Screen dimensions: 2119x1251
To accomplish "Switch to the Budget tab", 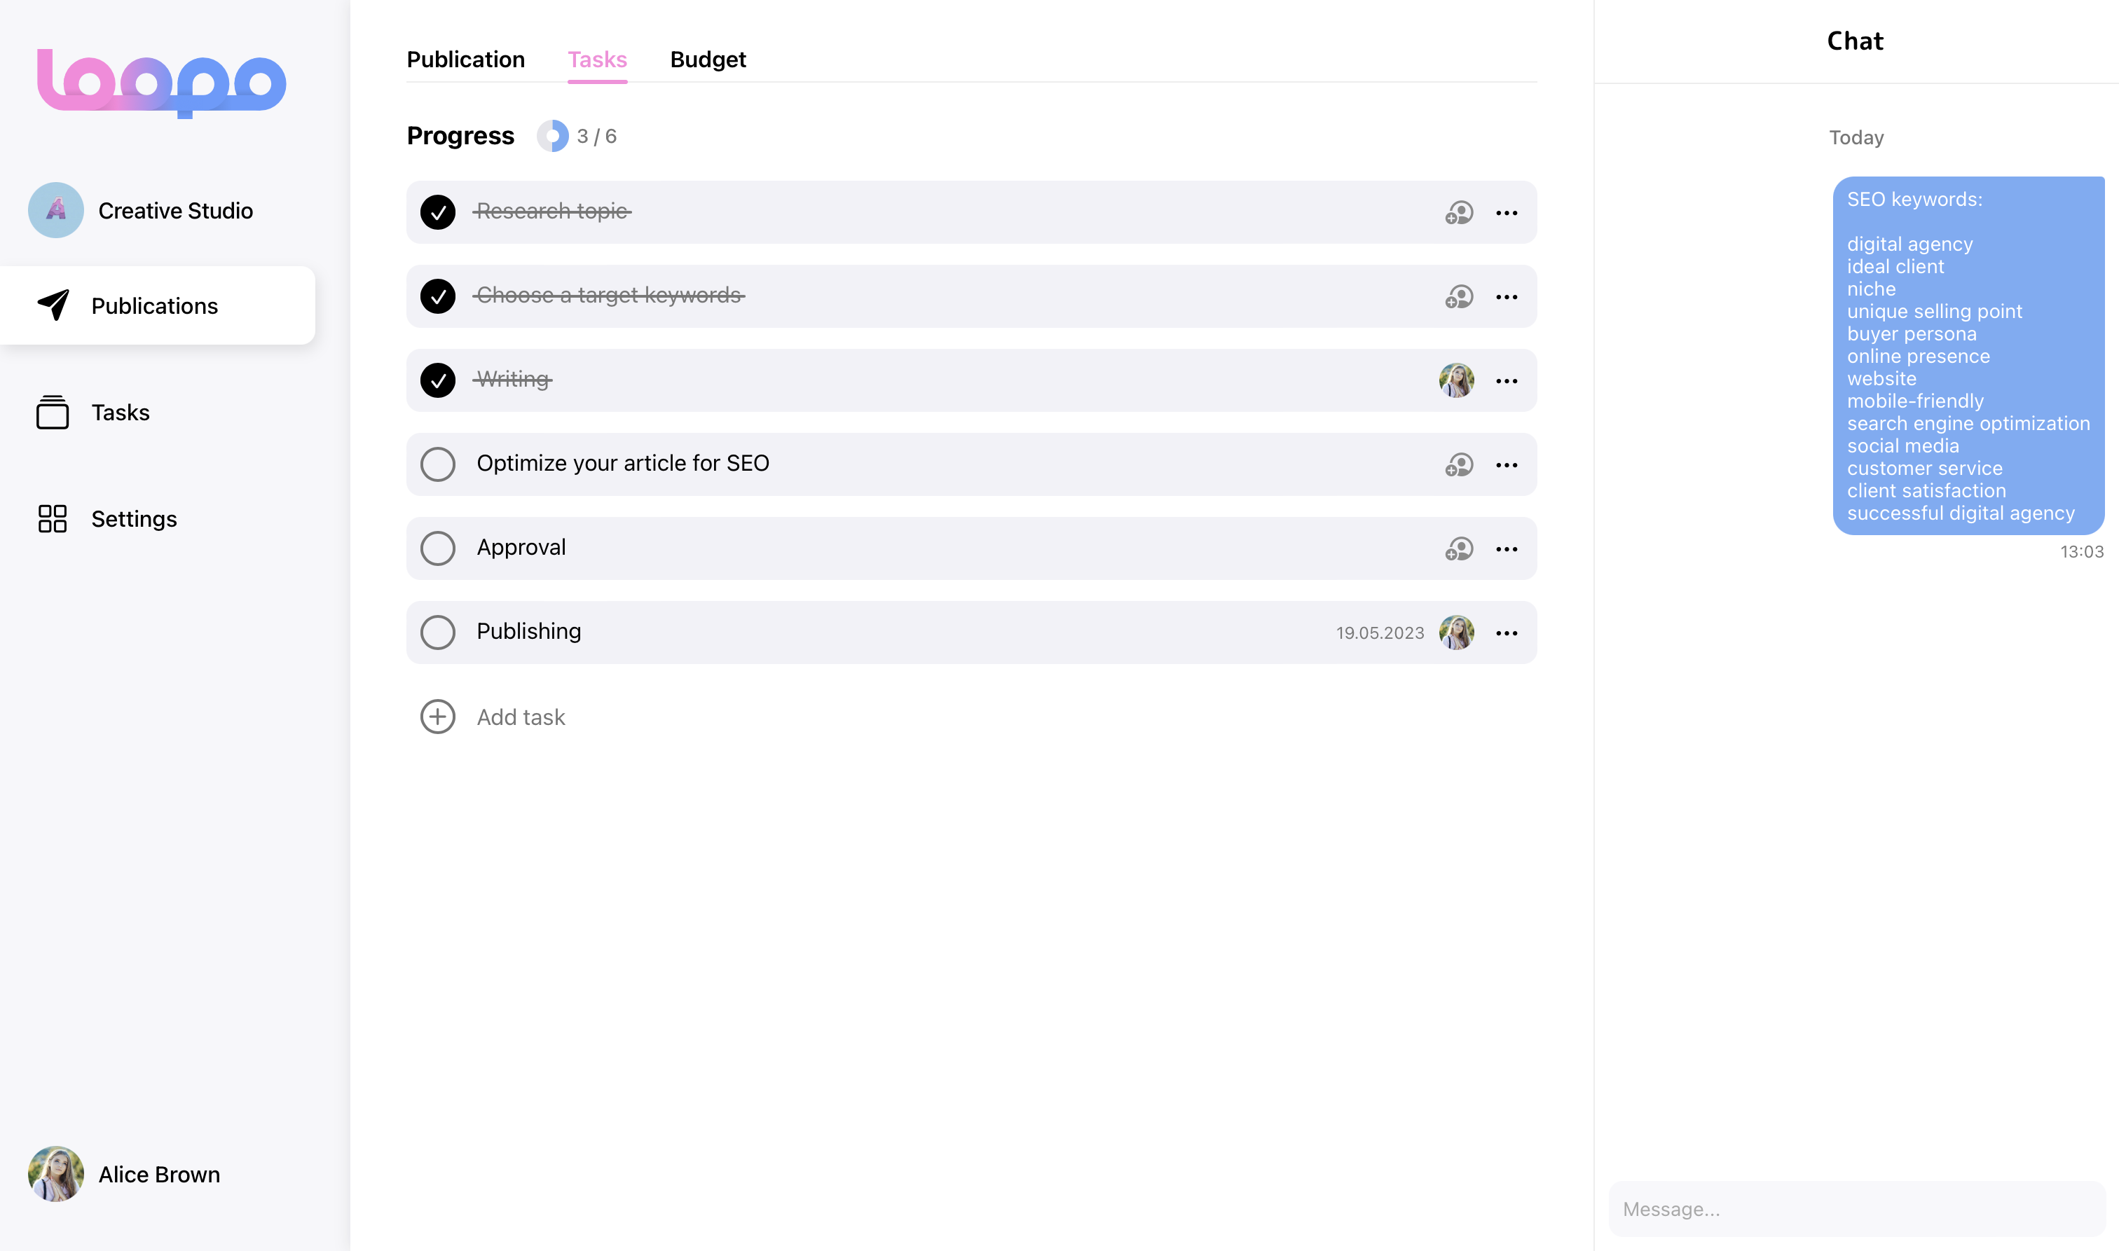I will pyautogui.click(x=708, y=60).
